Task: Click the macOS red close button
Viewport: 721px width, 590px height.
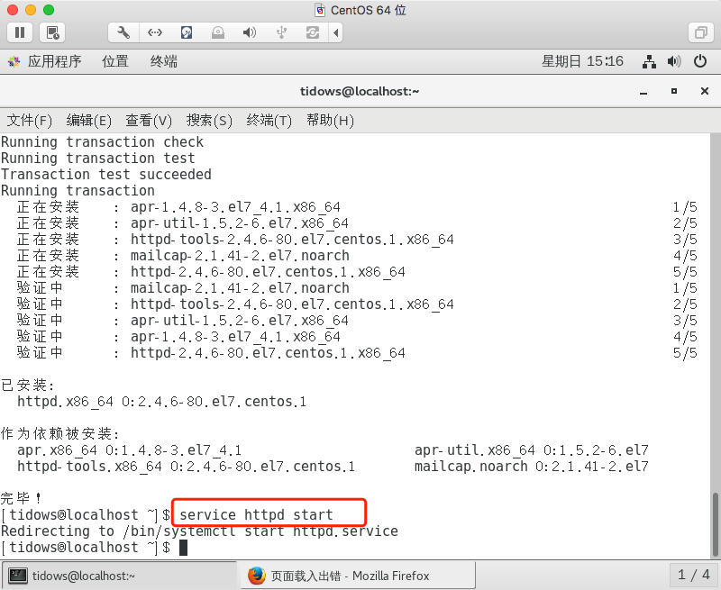Action: click(13, 10)
